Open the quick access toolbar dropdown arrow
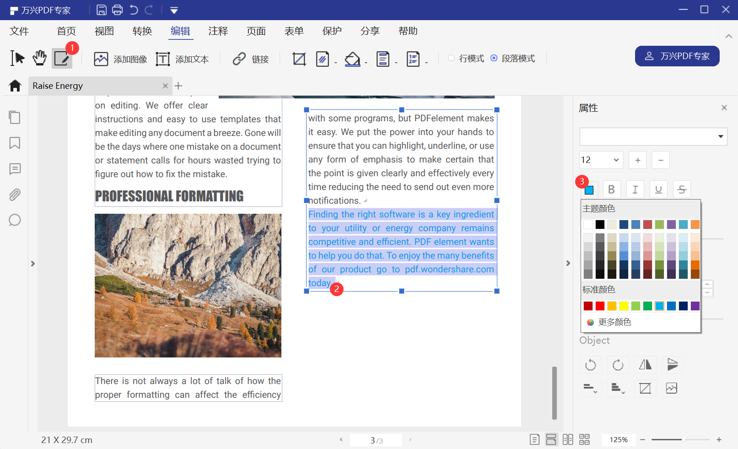The width and height of the screenshot is (738, 449). tap(174, 10)
